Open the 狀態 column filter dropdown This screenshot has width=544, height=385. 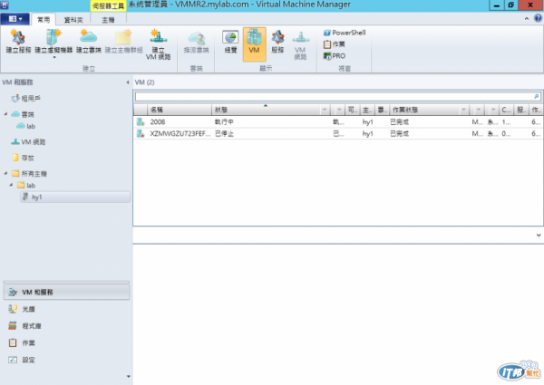pyautogui.click(x=325, y=110)
